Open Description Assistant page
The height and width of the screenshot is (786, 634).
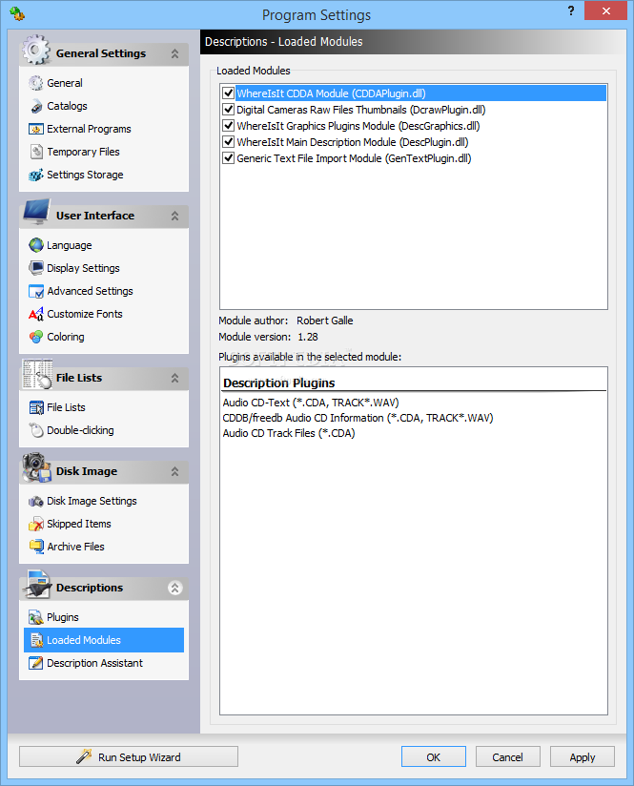[x=94, y=663]
